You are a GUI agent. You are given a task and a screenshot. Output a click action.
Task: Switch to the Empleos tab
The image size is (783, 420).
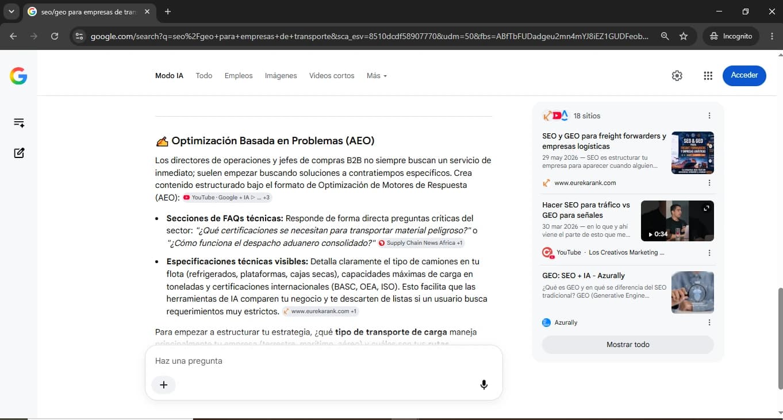pyautogui.click(x=239, y=76)
